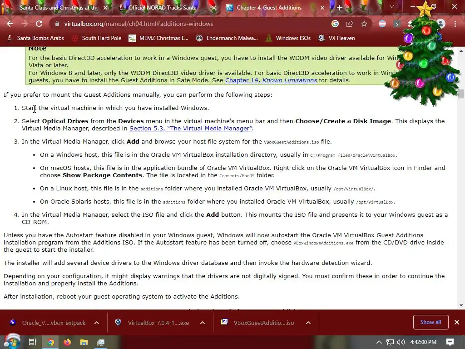Click the lock icon in address bar
Viewport: 465px width, 349px height.
coord(57,24)
